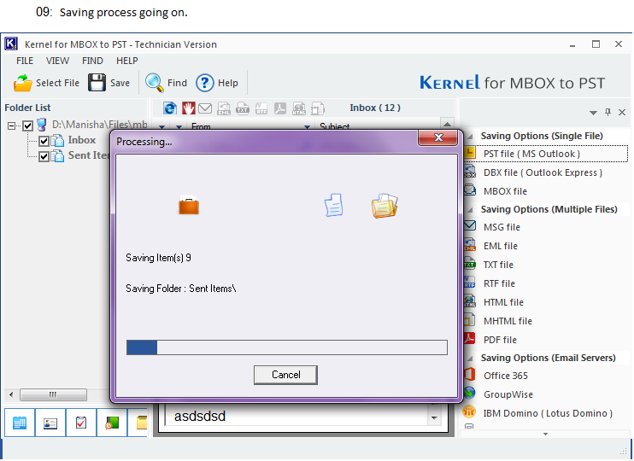
Task: Toggle the Sent Items folder checkbox
Action: pyautogui.click(x=44, y=156)
